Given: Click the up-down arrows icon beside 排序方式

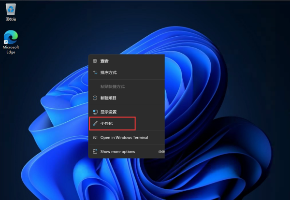Looking at the screenshot, I should click(95, 72).
